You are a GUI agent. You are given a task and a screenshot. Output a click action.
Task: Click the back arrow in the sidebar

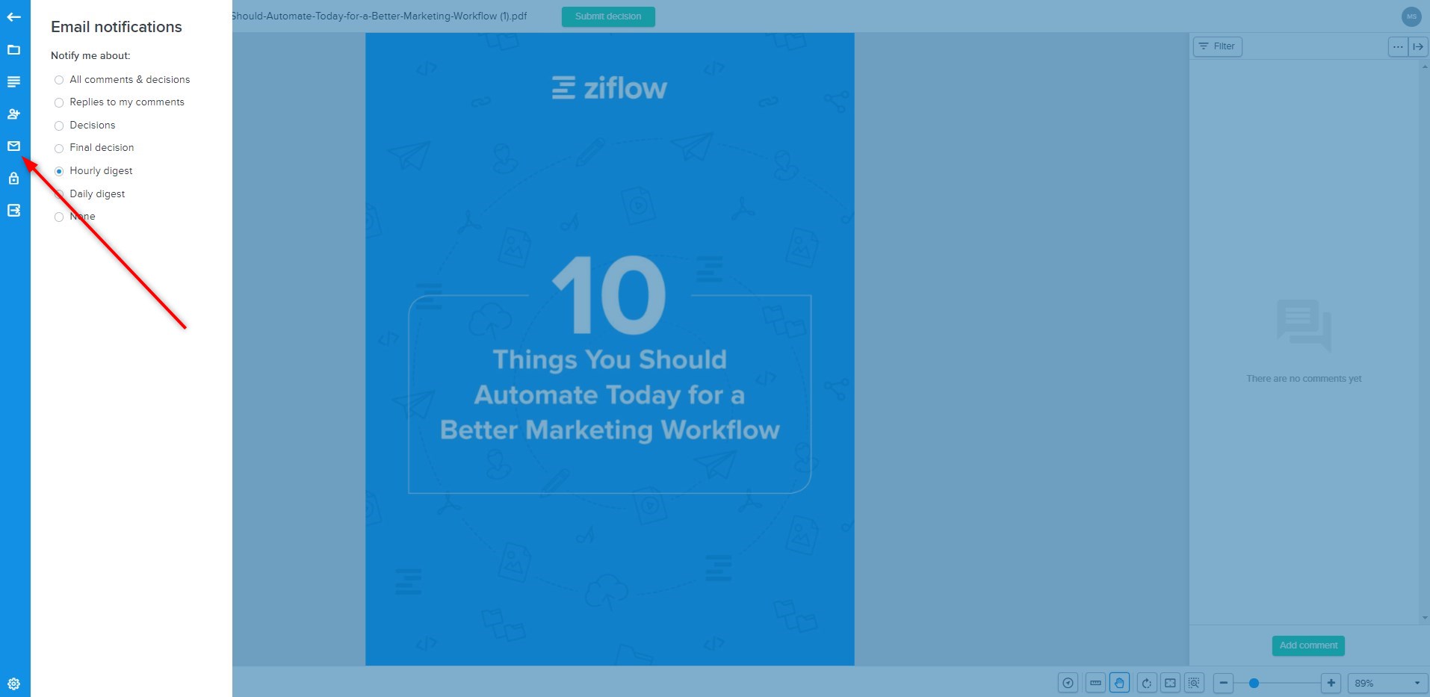14,16
